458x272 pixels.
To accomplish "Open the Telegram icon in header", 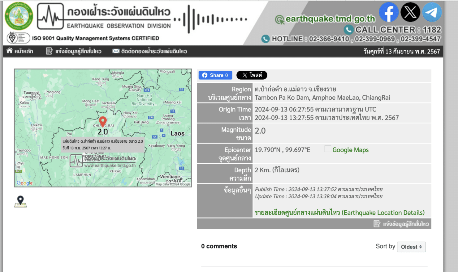I will click(432, 12).
